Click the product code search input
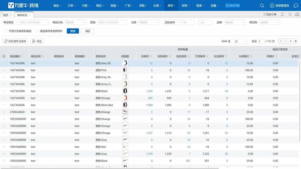Screen dimensions: 301x169 [33, 22]
